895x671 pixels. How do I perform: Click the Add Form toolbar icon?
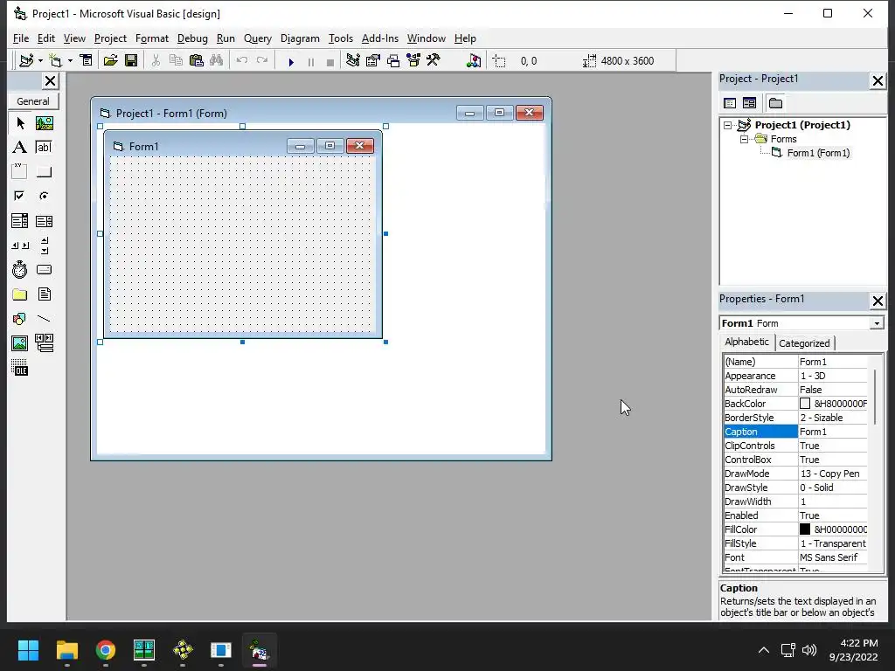(x=55, y=60)
